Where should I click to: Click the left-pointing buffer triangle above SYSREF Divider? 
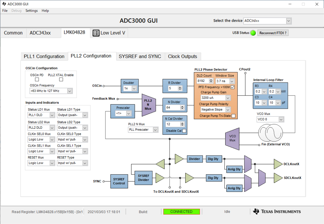click(x=160, y=164)
